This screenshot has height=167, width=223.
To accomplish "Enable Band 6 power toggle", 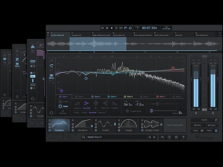I will pos(141,96).
